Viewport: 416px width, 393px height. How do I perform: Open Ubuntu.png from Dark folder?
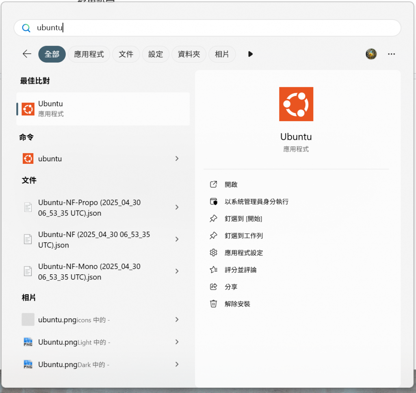coord(103,364)
